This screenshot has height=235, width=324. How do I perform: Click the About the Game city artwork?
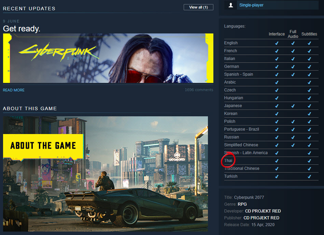point(105,174)
